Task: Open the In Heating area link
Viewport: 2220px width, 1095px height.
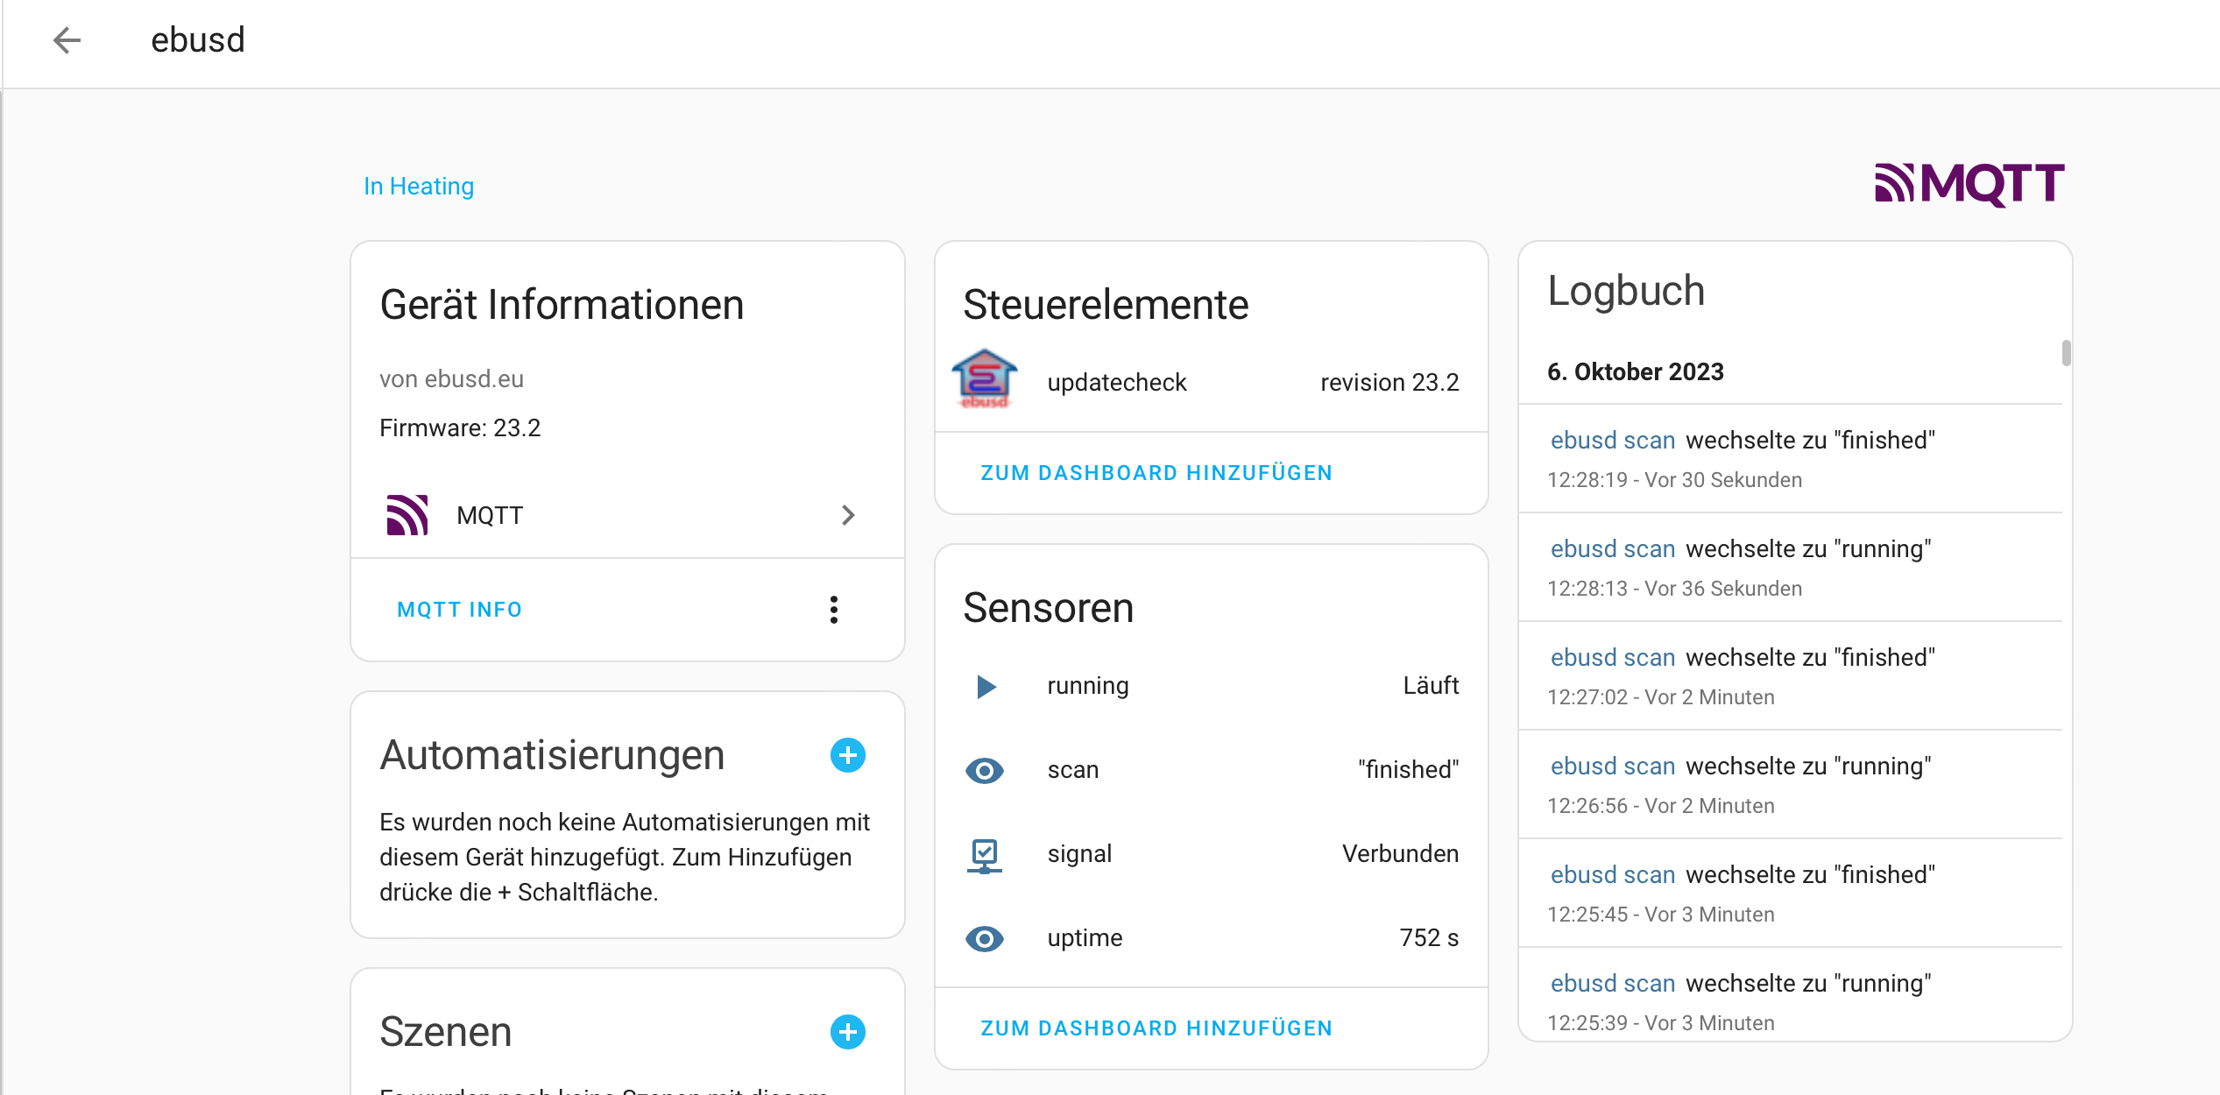Action: point(419,187)
